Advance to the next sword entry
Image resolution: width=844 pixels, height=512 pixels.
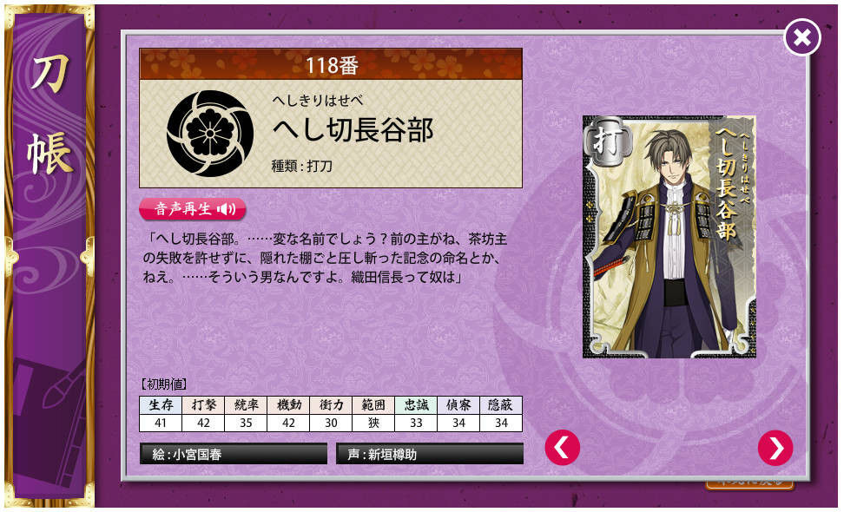pyautogui.click(x=775, y=448)
